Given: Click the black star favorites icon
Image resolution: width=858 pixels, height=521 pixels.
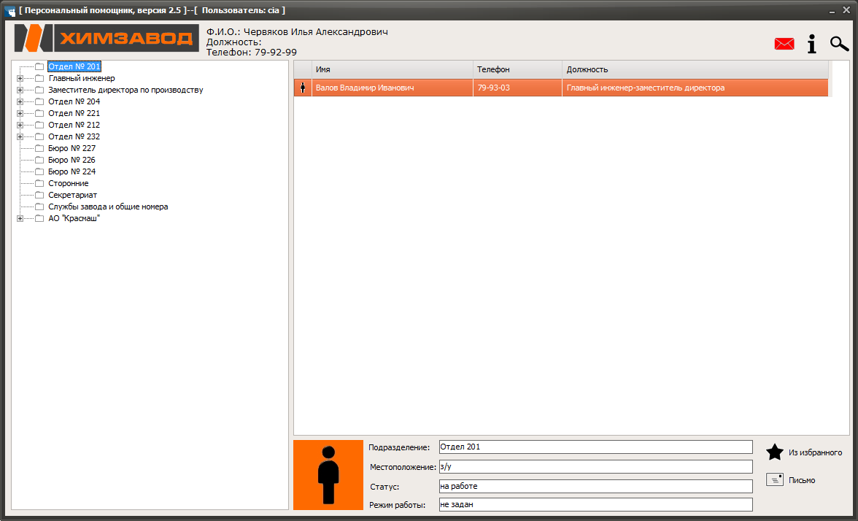Looking at the screenshot, I should click(x=775, y=452).
